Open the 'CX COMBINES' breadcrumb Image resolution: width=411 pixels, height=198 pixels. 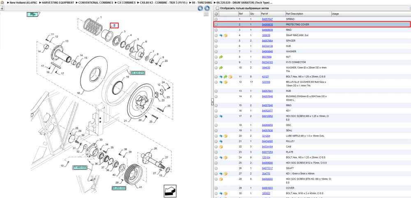[127, 2]
